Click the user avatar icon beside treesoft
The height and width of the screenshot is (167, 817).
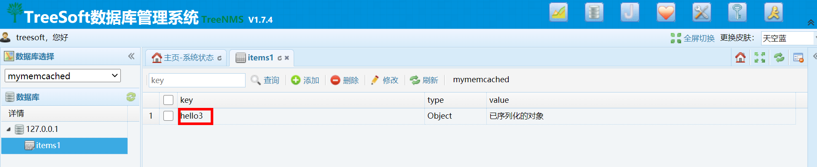point(6,37)
